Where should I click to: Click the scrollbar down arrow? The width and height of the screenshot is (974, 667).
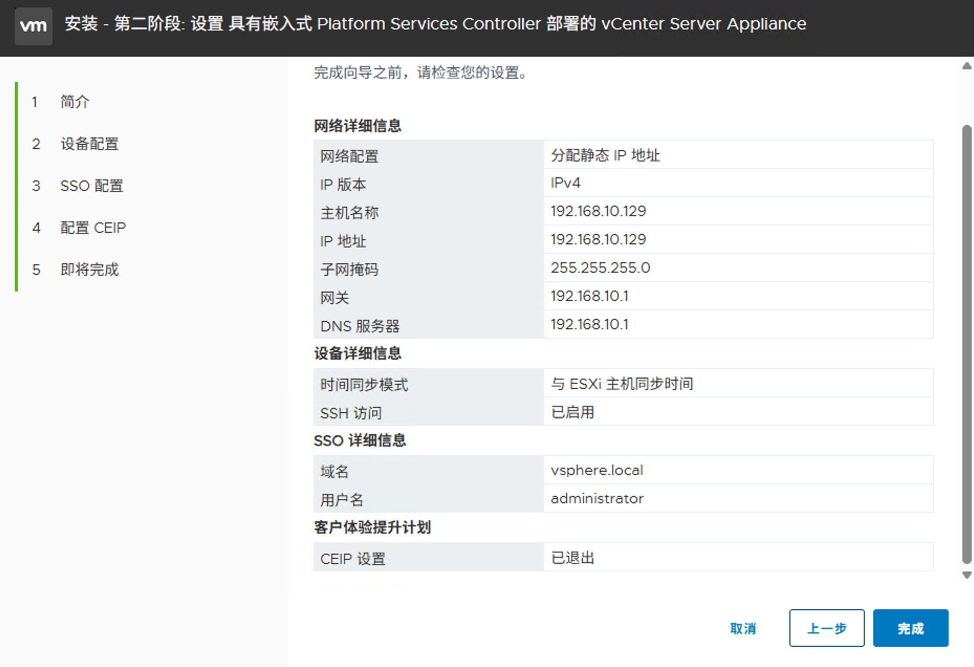click(967, 575)
